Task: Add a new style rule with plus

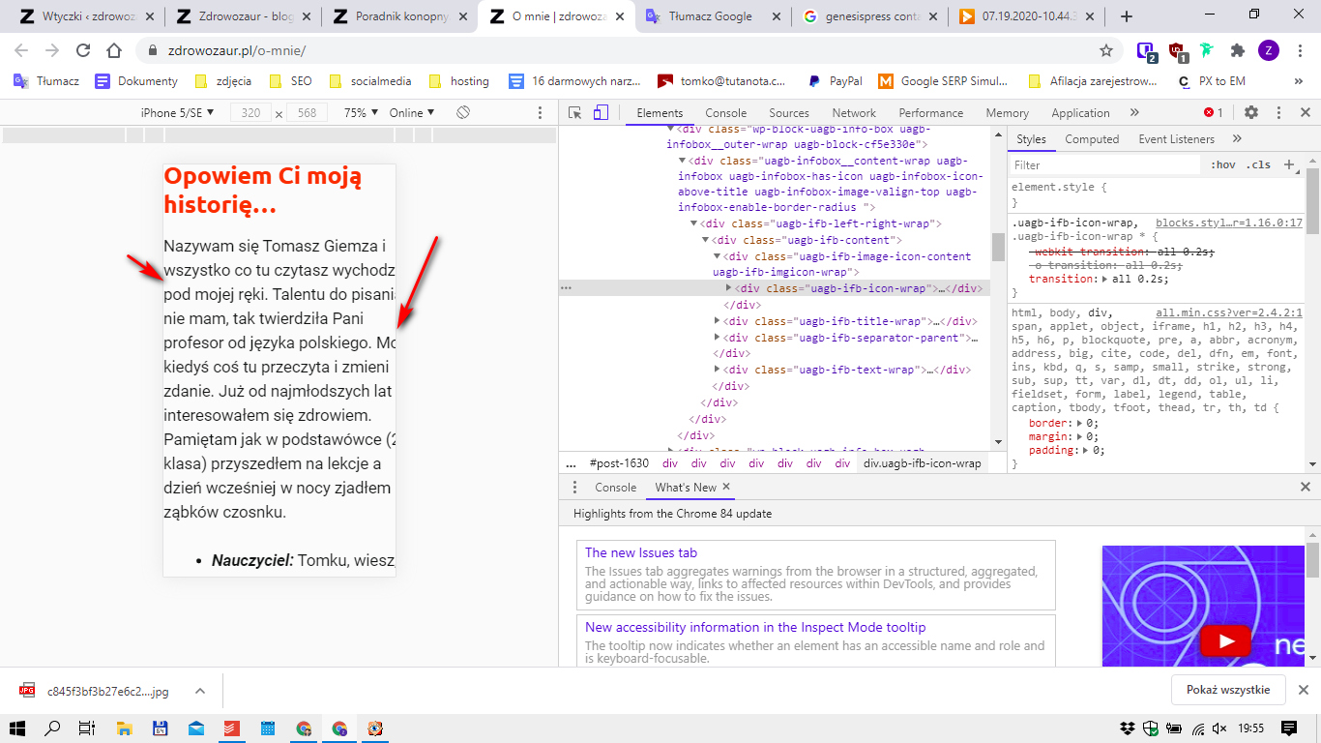Action: (1288, 164)
